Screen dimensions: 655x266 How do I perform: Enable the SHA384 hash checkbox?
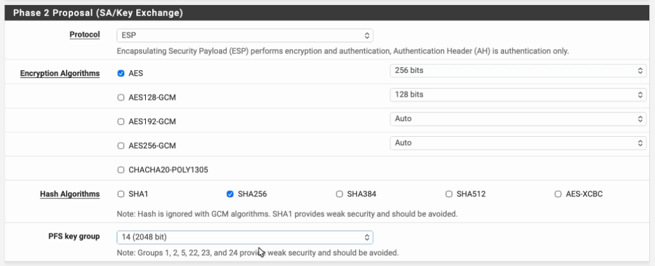click(x=340, y=194)
